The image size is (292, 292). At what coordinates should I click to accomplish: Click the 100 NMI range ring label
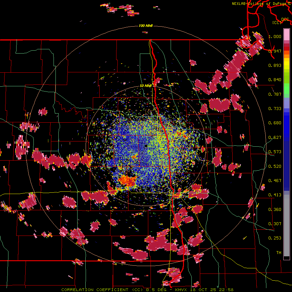tap(146, 26)
